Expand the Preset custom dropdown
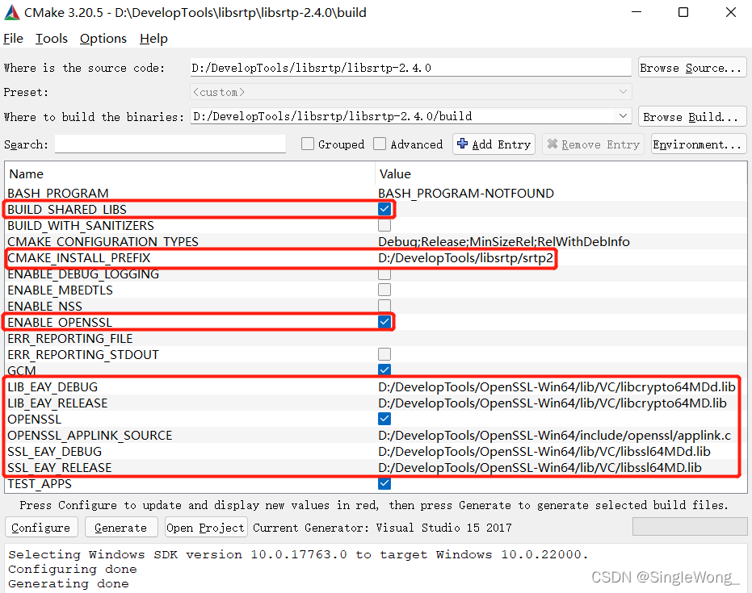 pyautogui.click(x=410, y=91)
